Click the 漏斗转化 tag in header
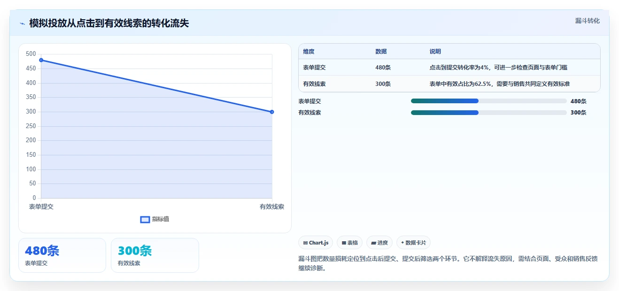Image resolution: width=619 pixels, height=291 pixels. point(587,21)
